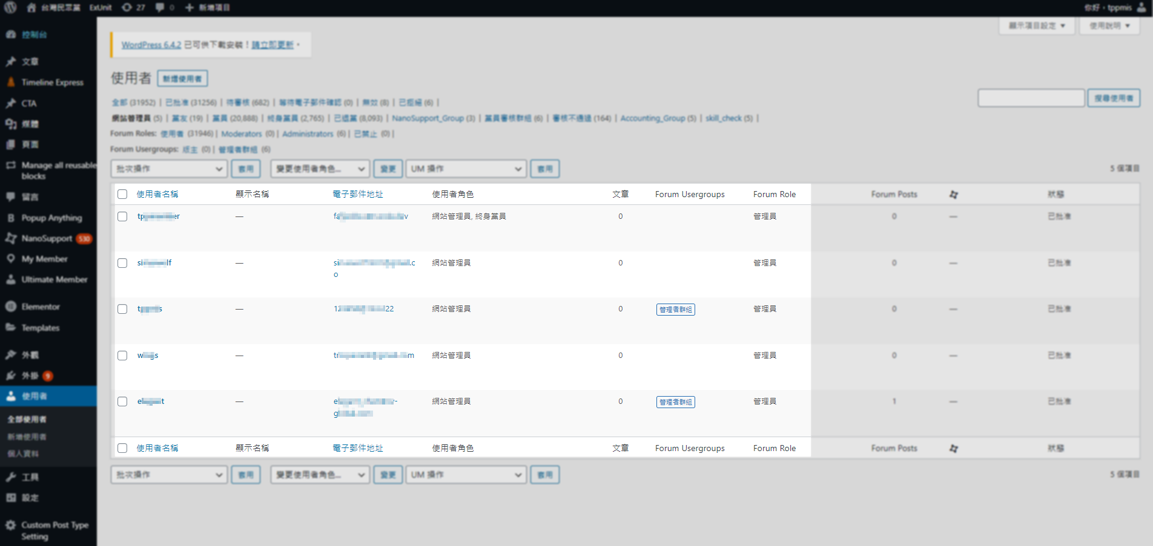Open Custom Post Type Setting gear
The width and height of the screenshot is (1153, 546).
tap(10, 525)
